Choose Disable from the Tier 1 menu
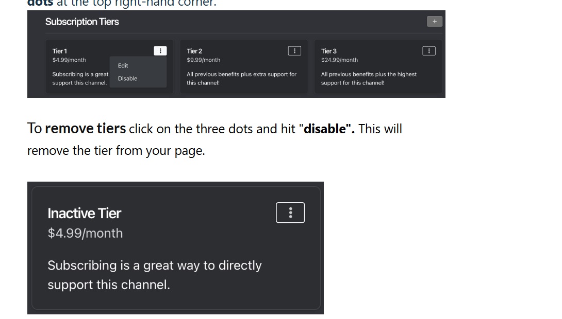562x319 pixels. click(x=127, y=79)
